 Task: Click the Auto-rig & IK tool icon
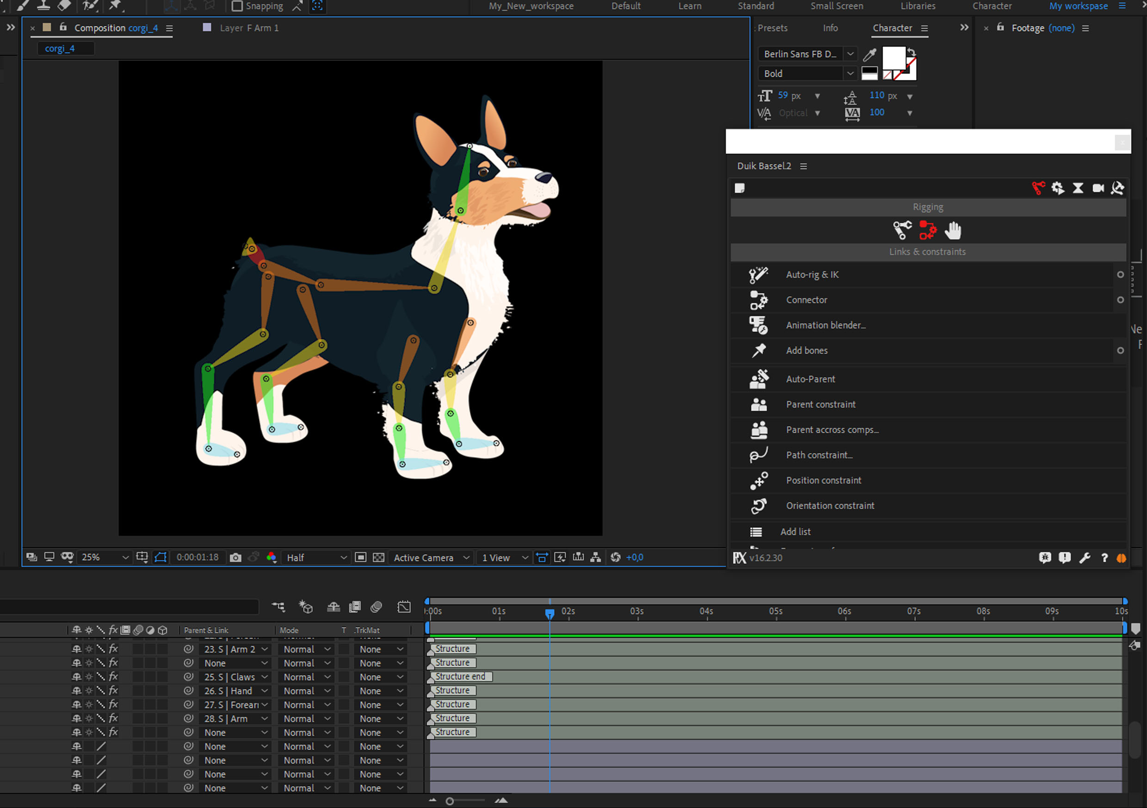[758, 275]
